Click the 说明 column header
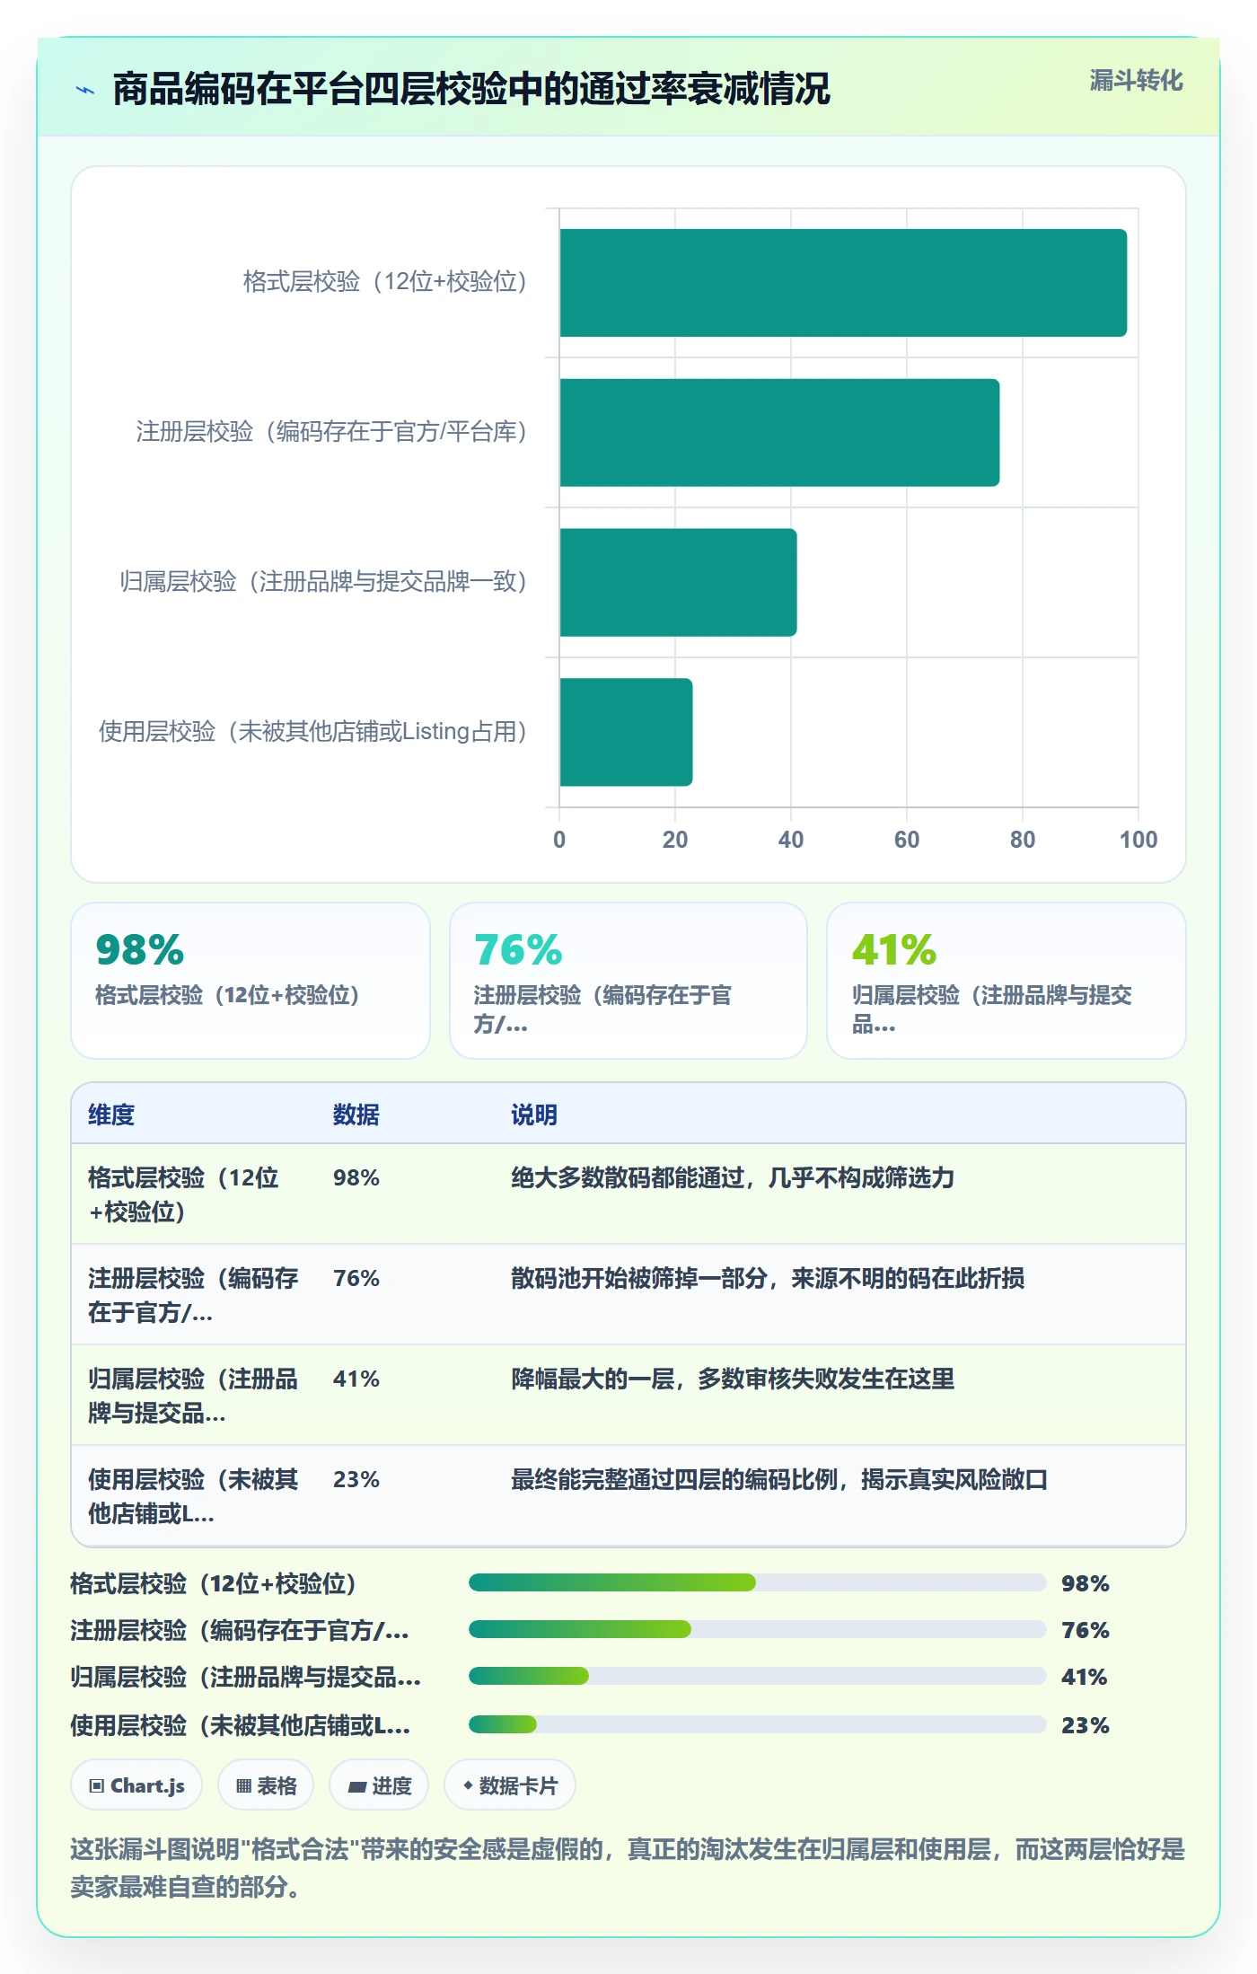 point(534,1115)
